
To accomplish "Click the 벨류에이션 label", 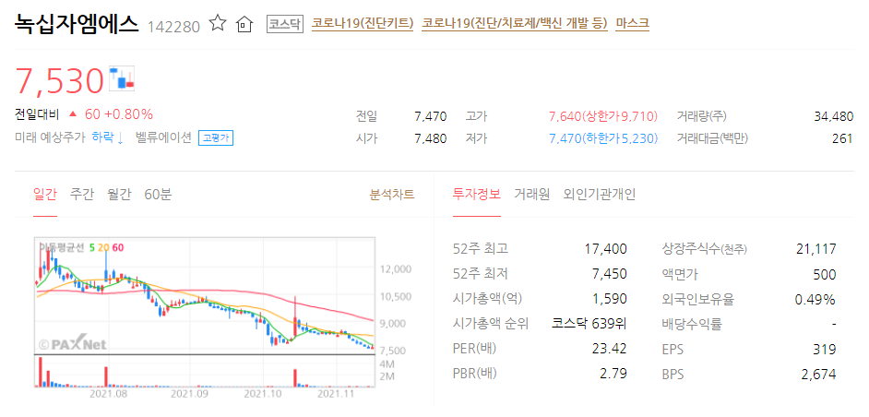I will [x=163, y=137].
